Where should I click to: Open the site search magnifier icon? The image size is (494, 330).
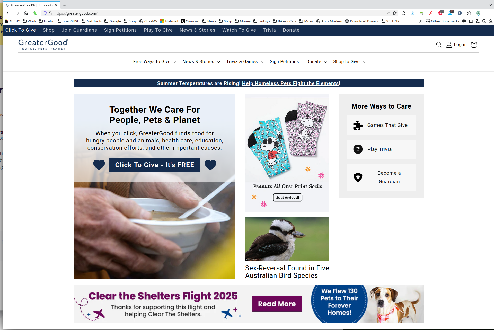click(439, 45)
